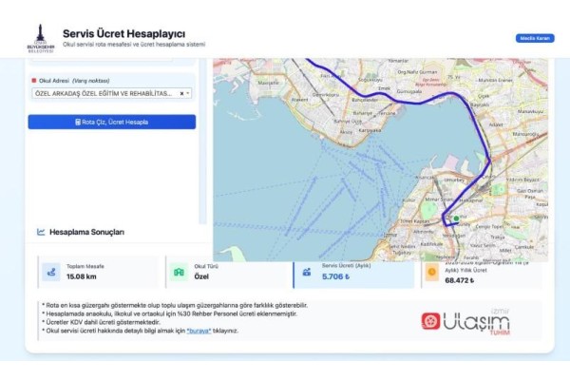Click the Hesaplama Sonuçları chart icon
Image resolution: width=570 pixels, height=380 pixels.
[41, 232]
